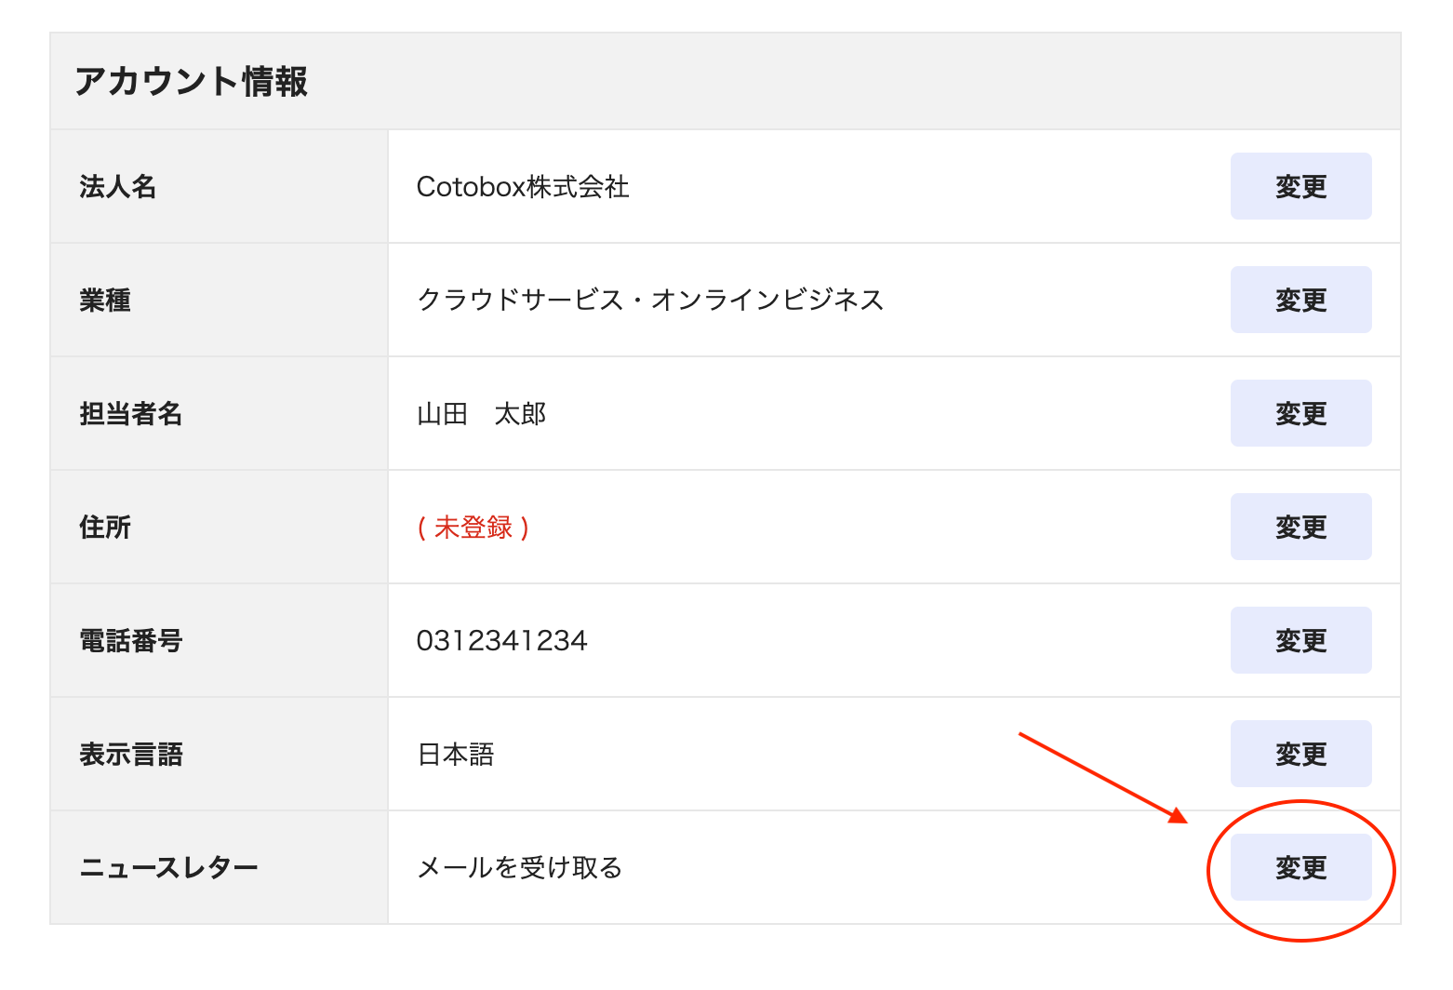
Task: Click 変更 to register the 住所
Action: click(1300, 527)
